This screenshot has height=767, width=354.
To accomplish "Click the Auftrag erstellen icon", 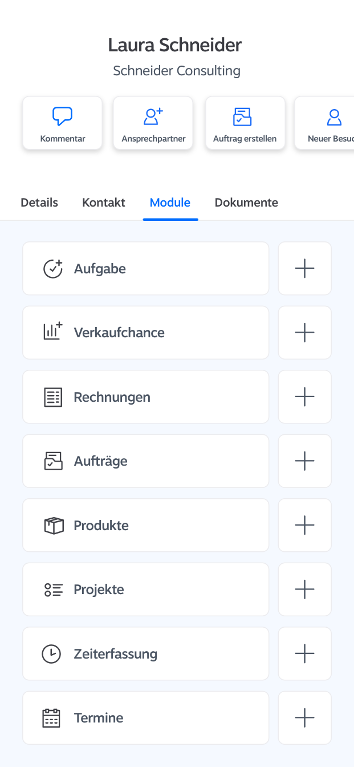I will 242,116.
